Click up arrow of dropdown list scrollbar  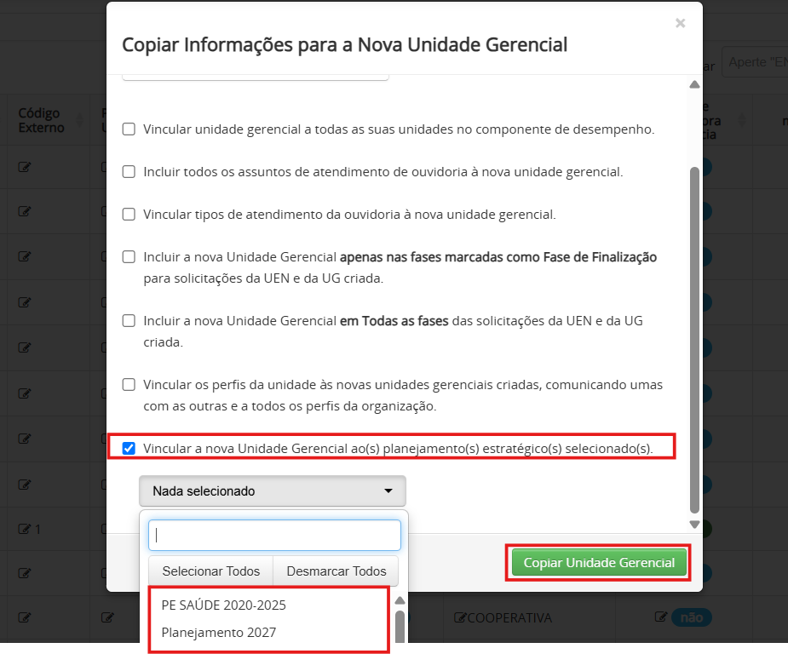point(400,600)
